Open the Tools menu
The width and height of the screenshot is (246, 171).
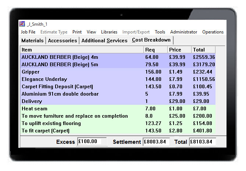click(x=160, y=32)
